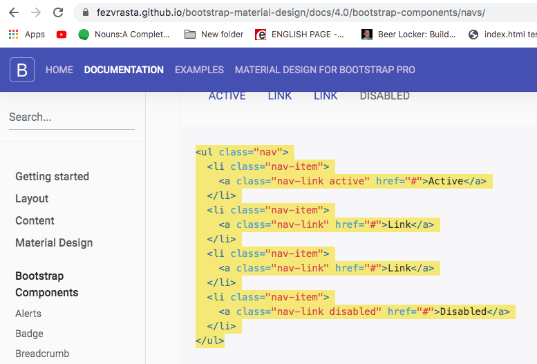Open Material Design for Bootstrap Pro
Image resolution: width=537 pixels, height=364 pixels.
click(x=325, y=70)
